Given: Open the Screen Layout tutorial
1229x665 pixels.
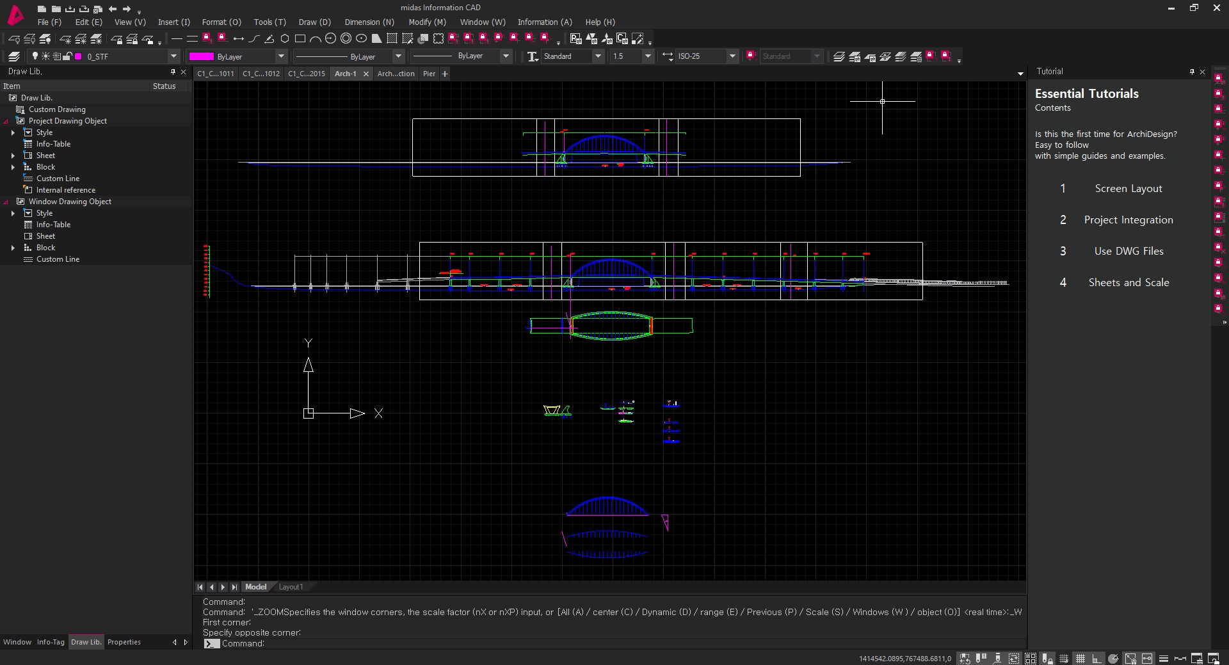Looking at the screenshot, I should pyautogui.click(x=1128, y=189).
